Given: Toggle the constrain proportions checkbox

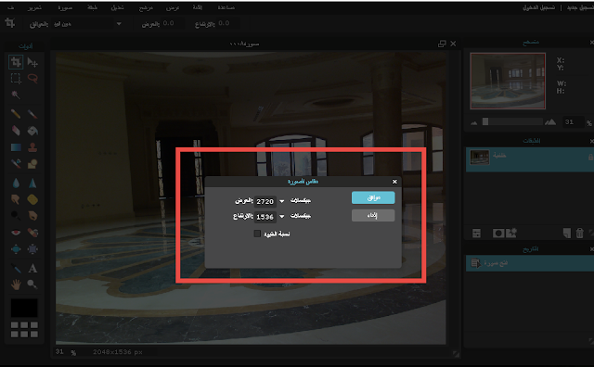Looking at the screenshot, I should [257, 234].
